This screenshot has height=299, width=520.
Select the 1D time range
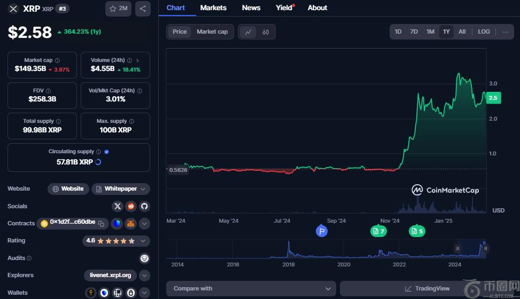coord(398,32)
